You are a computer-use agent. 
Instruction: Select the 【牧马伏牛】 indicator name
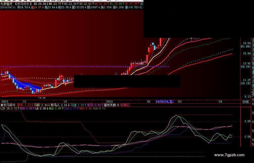(x=24, y=4)
